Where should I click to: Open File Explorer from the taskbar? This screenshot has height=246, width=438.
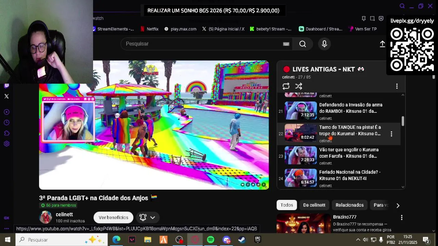click(x=147, y=240)
